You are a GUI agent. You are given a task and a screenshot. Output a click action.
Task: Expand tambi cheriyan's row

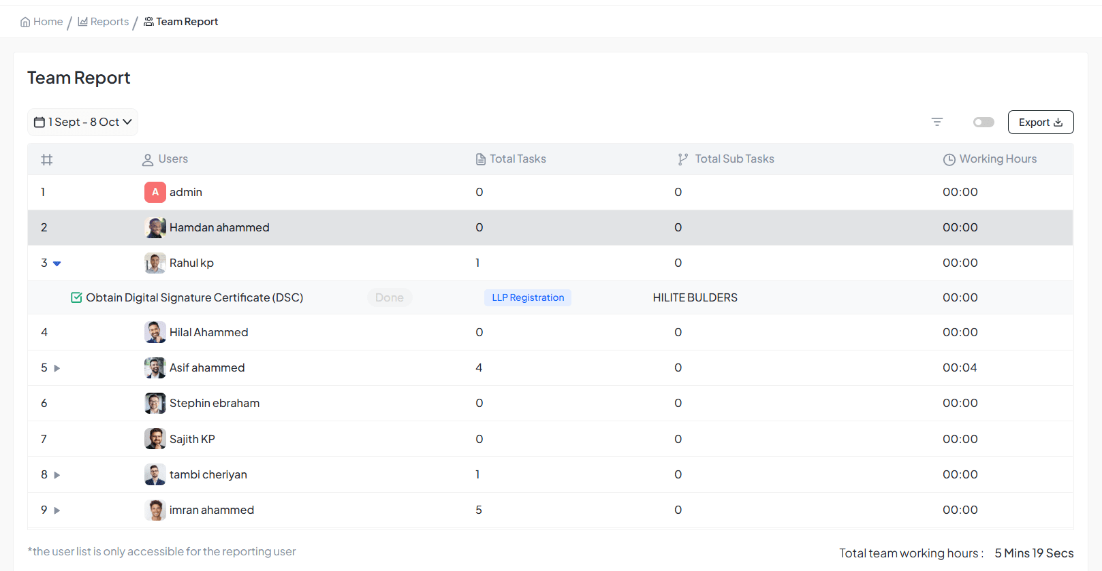(x=57, y=475)
